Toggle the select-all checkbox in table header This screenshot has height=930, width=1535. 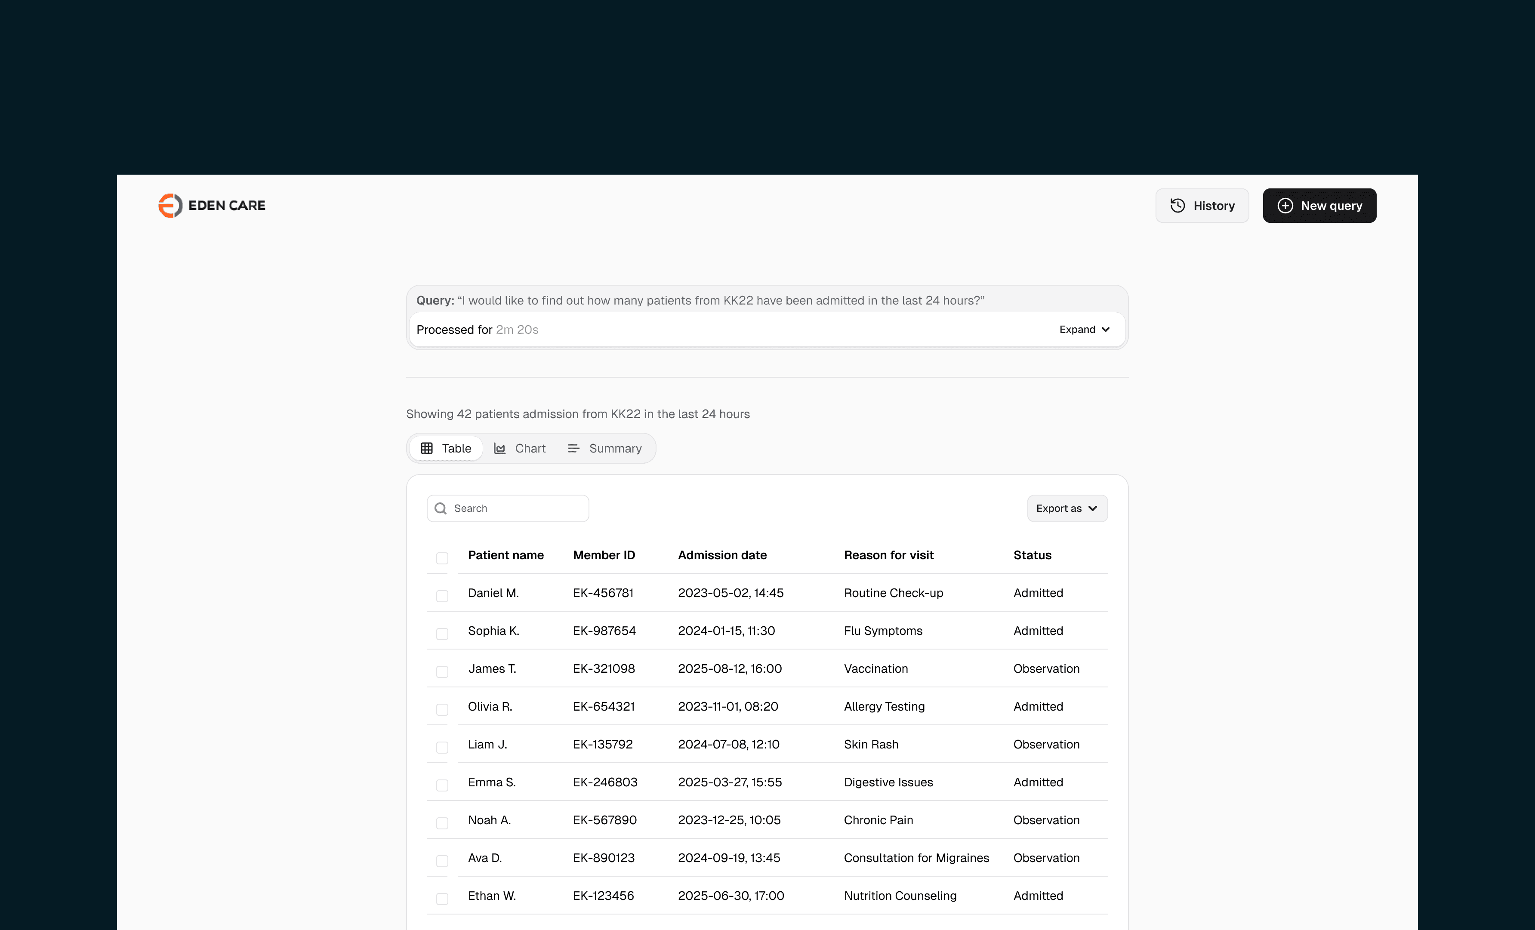tap(442, 558)
